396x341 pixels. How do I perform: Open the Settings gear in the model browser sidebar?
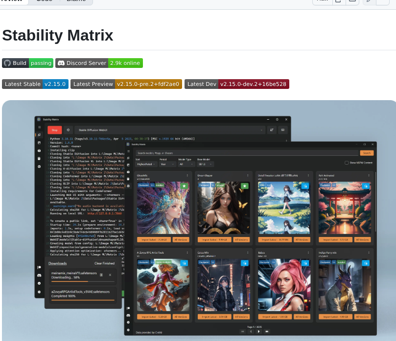click(128, 330)
